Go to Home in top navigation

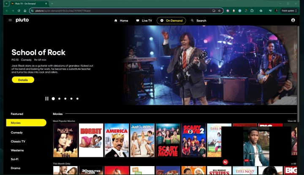(x=121, y=20)
